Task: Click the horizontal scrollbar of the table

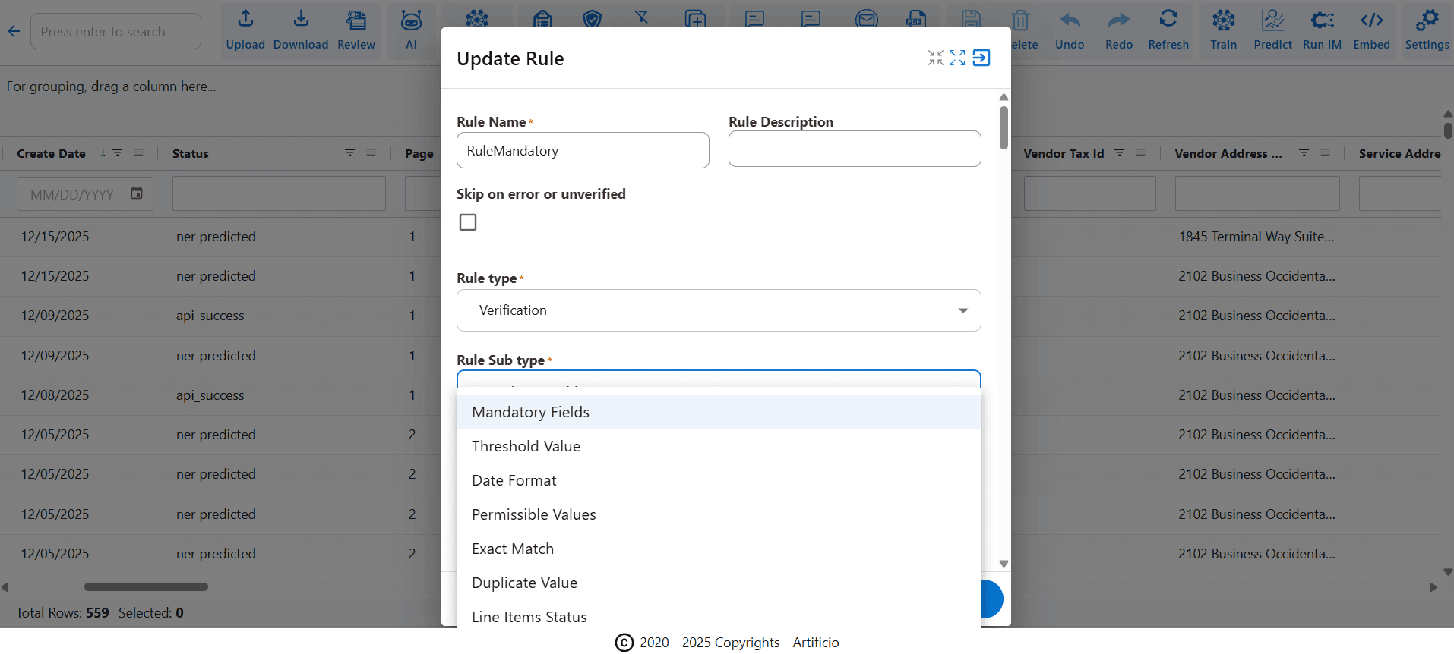Action: (x=146, y=586)
